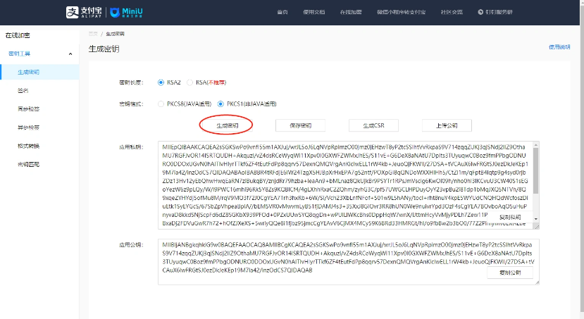Click the 在线加密 sidebar heading

point(18,35)
